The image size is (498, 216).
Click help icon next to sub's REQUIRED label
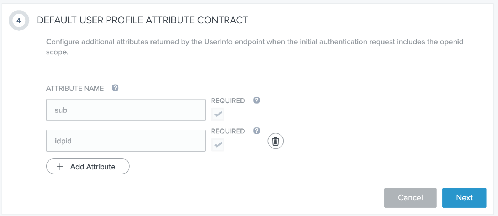(256, 100)
